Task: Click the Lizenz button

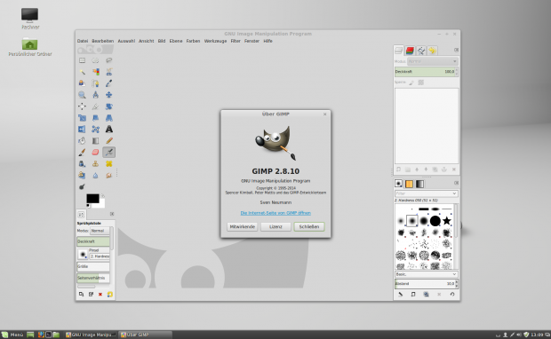Action: coord(275,226)
